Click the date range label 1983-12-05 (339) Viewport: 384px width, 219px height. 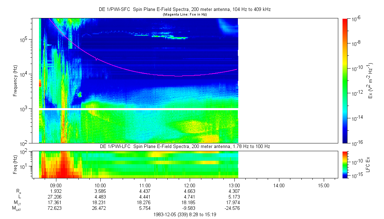point(184,214)
